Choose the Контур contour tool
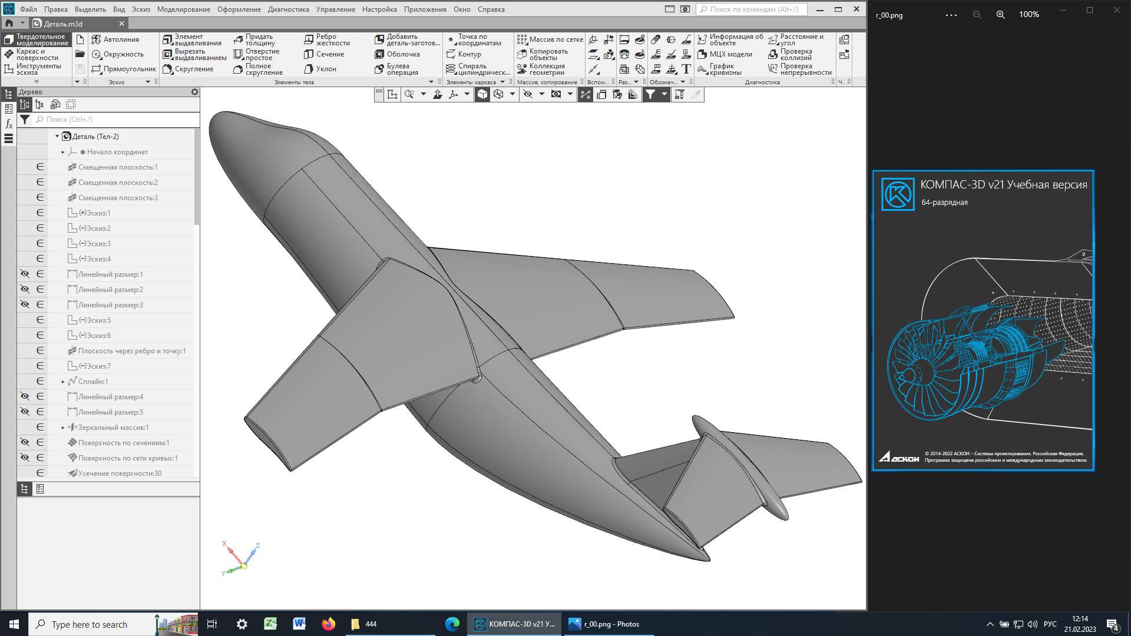The height and width of the screenshot is (636, 1131). point(464,54)
